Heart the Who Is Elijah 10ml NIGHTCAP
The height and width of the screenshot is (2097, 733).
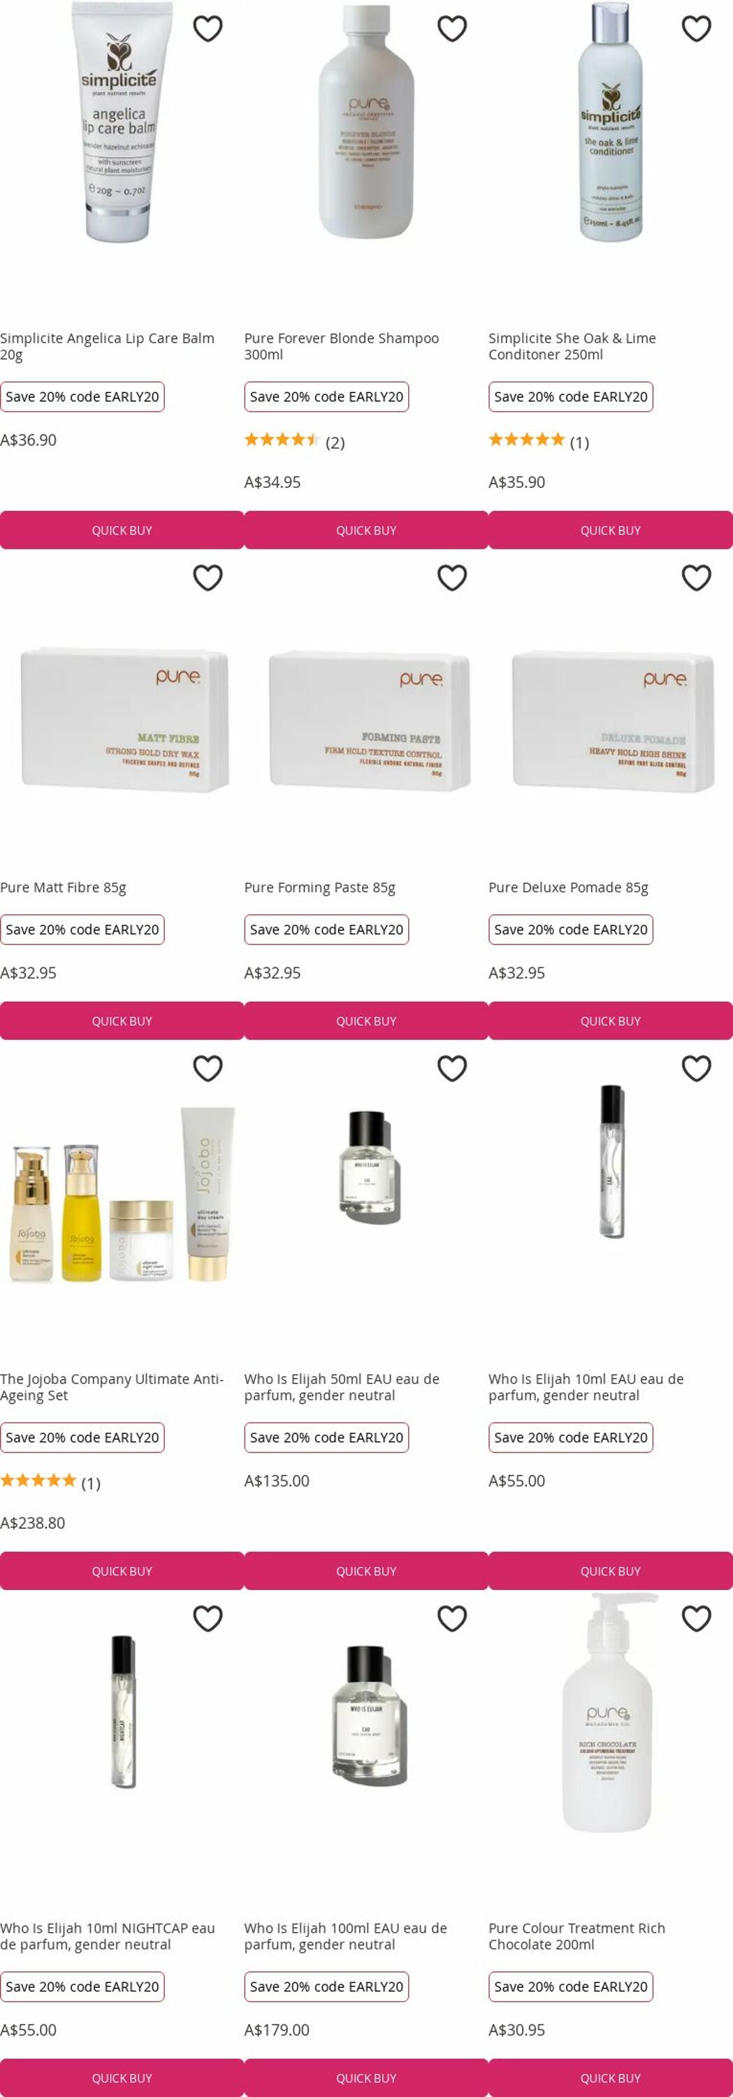[208, 1617]
